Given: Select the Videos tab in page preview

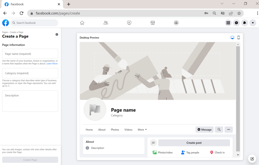Looking at the screenshot, I should (x=128, y=130).
